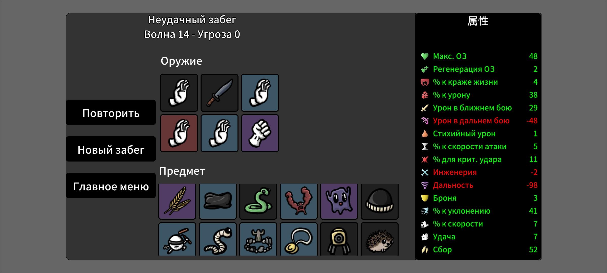Viewport: 607px width, 273px height.
Task: Select the ninja head item
Action: (177, 239)
